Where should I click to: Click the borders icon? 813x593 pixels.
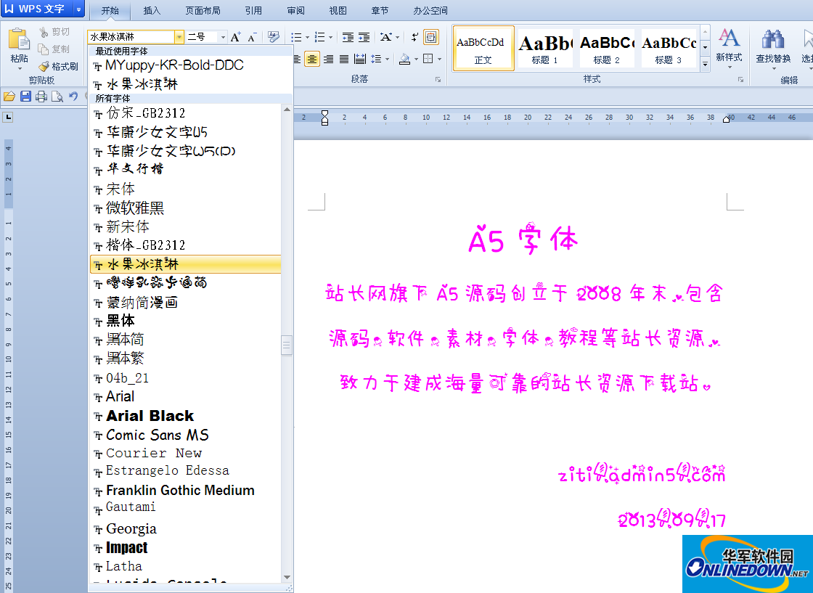point(428,59)
